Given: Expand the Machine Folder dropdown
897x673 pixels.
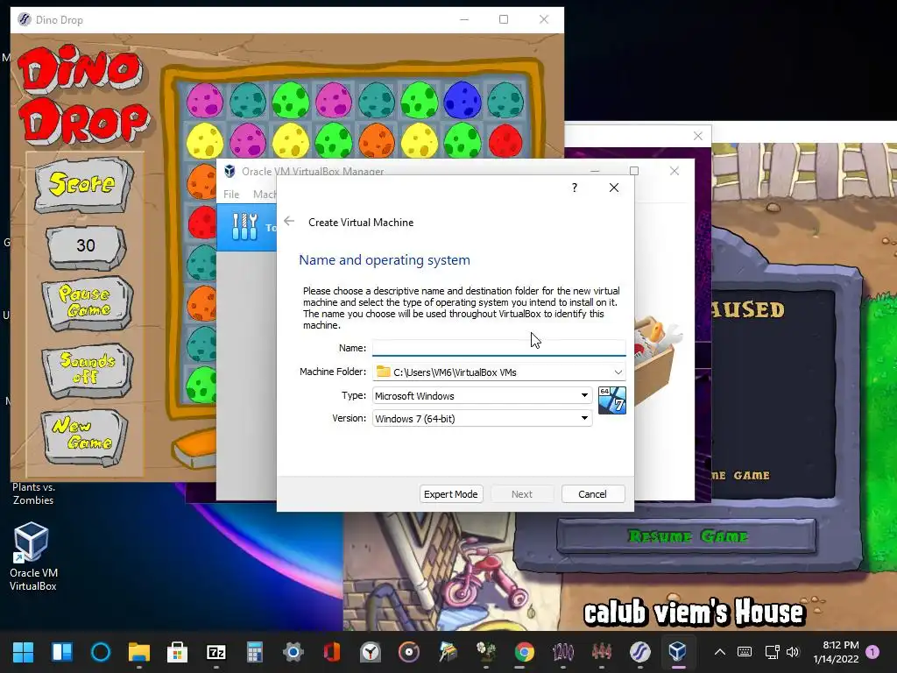Looking at the screenshot, I should [x=618, y=372].
